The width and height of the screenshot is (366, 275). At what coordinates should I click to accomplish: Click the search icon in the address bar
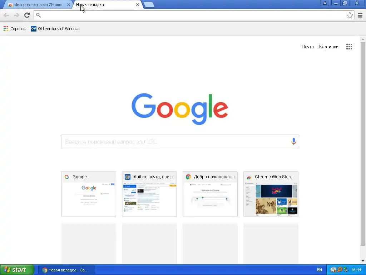(x=38, y=15)
